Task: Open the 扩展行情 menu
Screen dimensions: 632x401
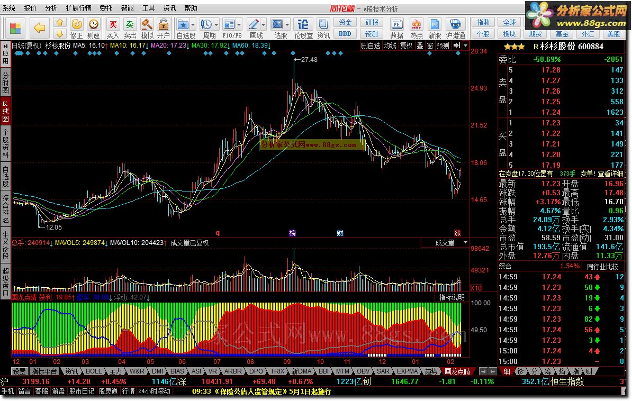Action: [78, 8]
